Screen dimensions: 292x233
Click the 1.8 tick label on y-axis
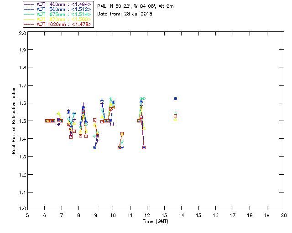[22, 67]
